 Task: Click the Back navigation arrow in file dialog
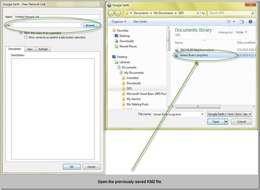point(111,13)
